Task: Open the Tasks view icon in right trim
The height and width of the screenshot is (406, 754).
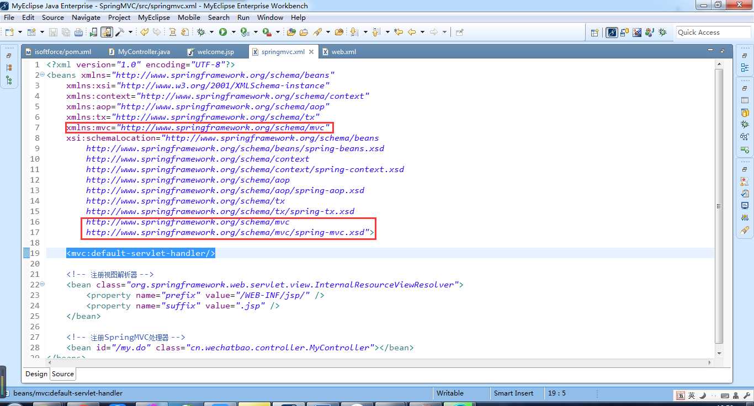Action: point(745,193)
